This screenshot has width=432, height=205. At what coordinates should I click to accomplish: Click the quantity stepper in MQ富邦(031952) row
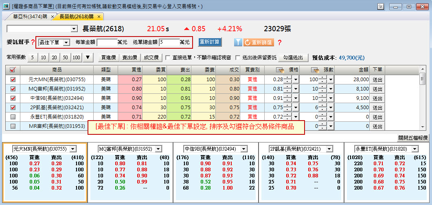coord(322,89)
